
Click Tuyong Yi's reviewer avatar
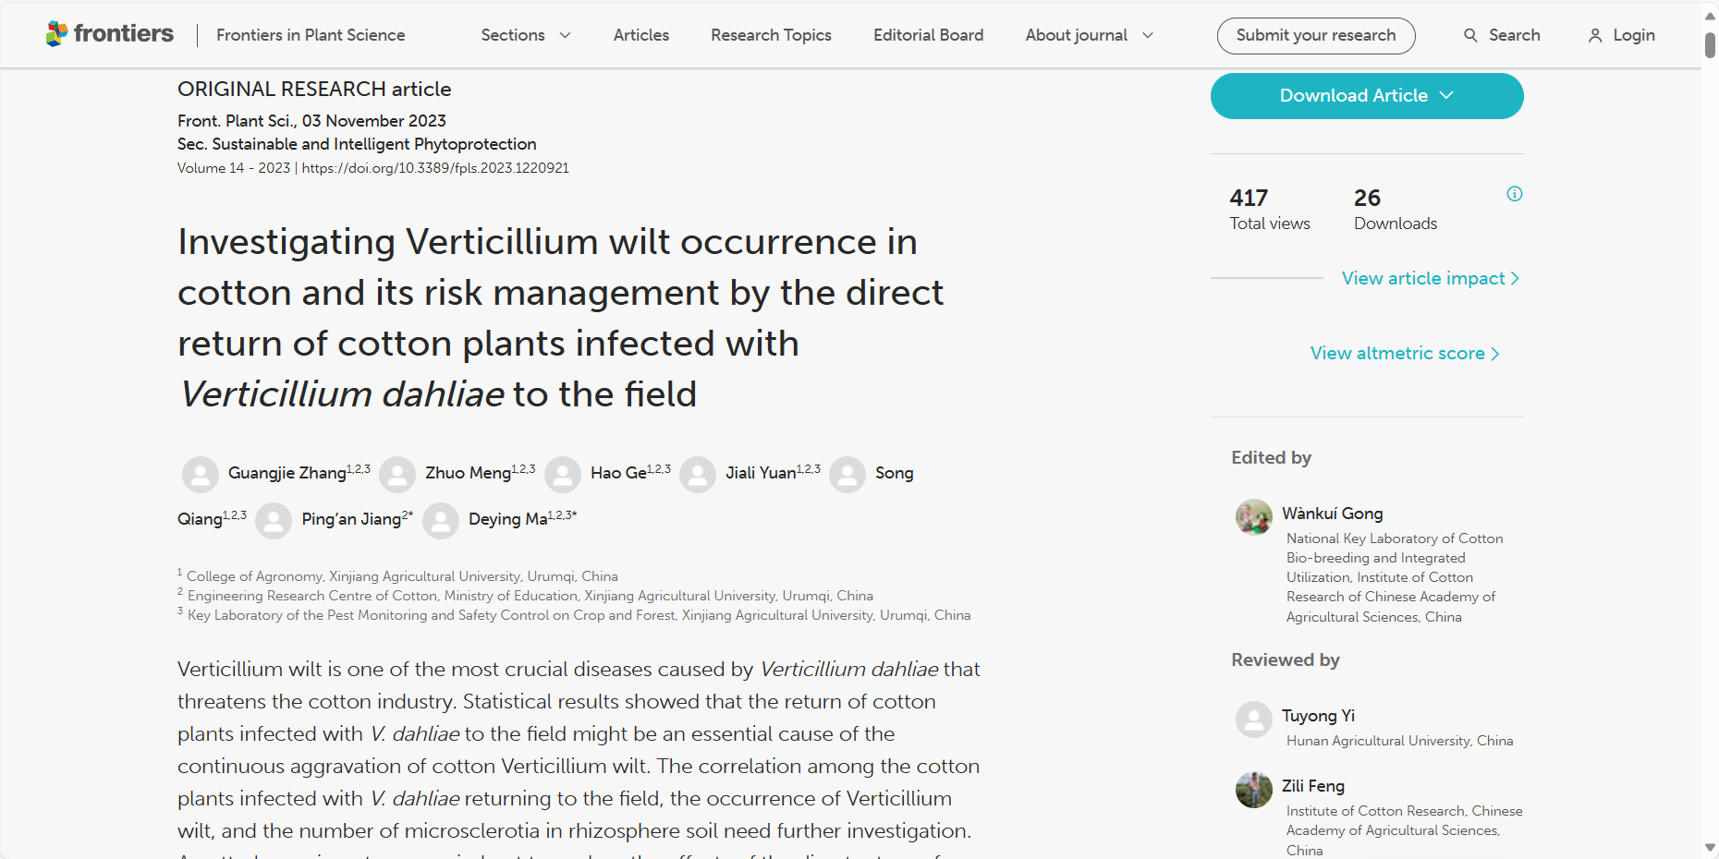coord(1254,720)
